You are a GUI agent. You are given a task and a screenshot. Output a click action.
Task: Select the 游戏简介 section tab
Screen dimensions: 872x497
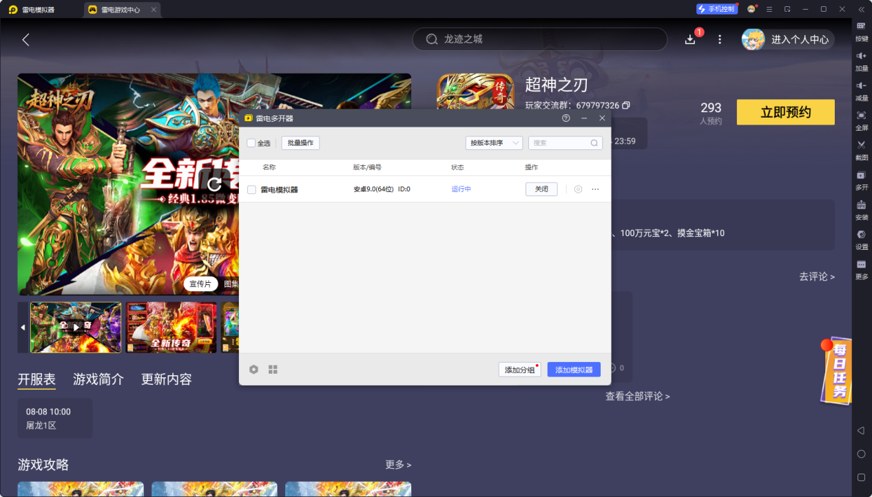pos(98,379)
